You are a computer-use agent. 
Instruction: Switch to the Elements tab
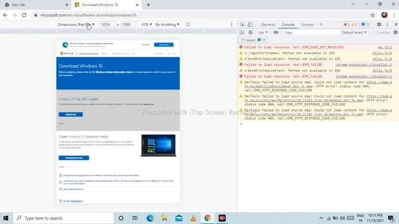pyautogui.click(x=268, y=25)
